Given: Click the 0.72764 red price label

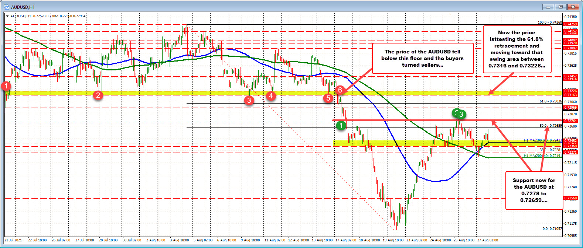Looking at the screenshot, I should (x=570, y=121).
